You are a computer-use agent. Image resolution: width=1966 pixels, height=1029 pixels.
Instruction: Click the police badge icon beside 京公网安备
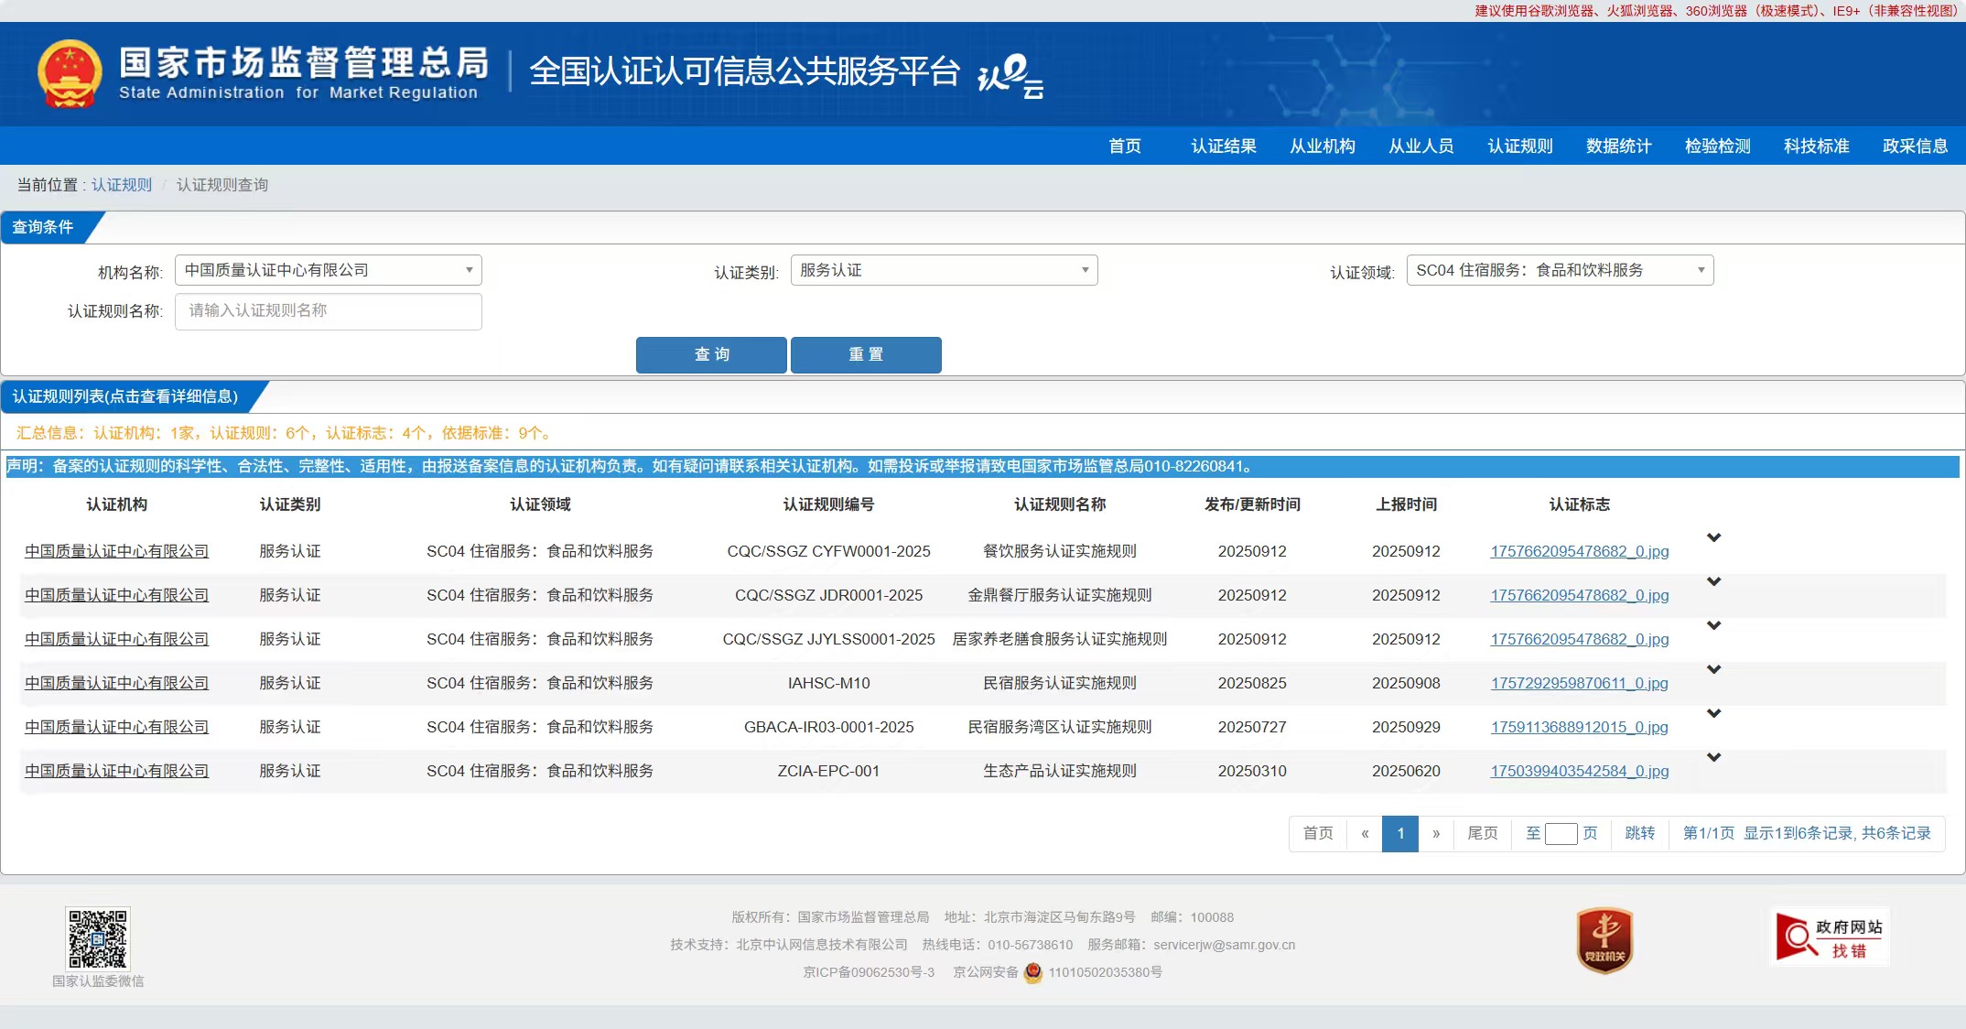click(x=1033, y=972)
